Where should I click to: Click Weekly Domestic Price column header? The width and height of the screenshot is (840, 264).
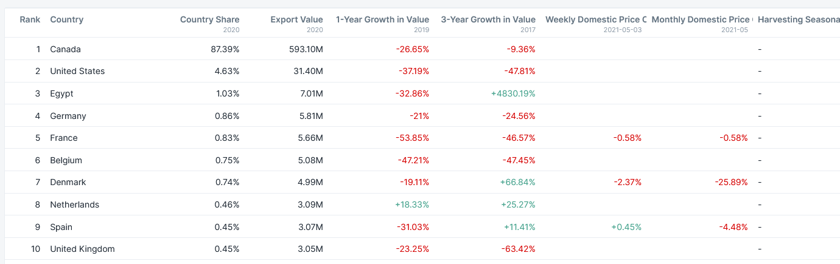[595, 19]
